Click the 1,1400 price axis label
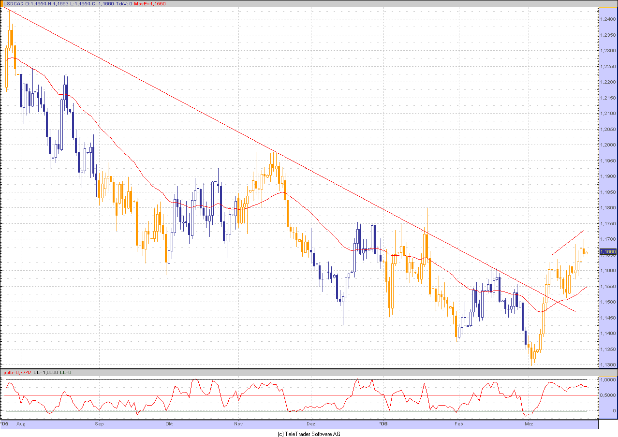Viewport: 618px width, 437px height. click(x=608, y=334)
